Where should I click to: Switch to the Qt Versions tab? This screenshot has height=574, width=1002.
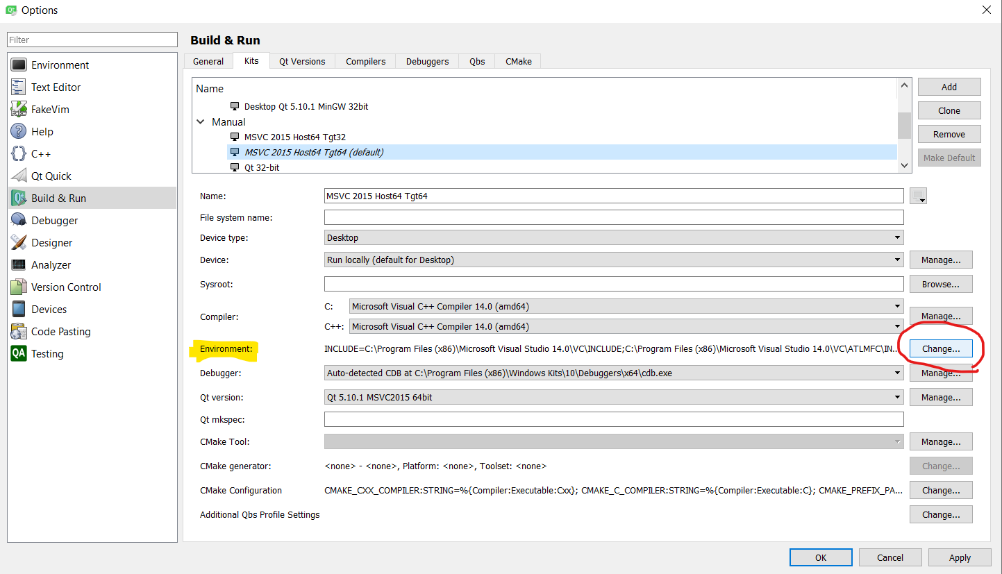coord(302,61)
